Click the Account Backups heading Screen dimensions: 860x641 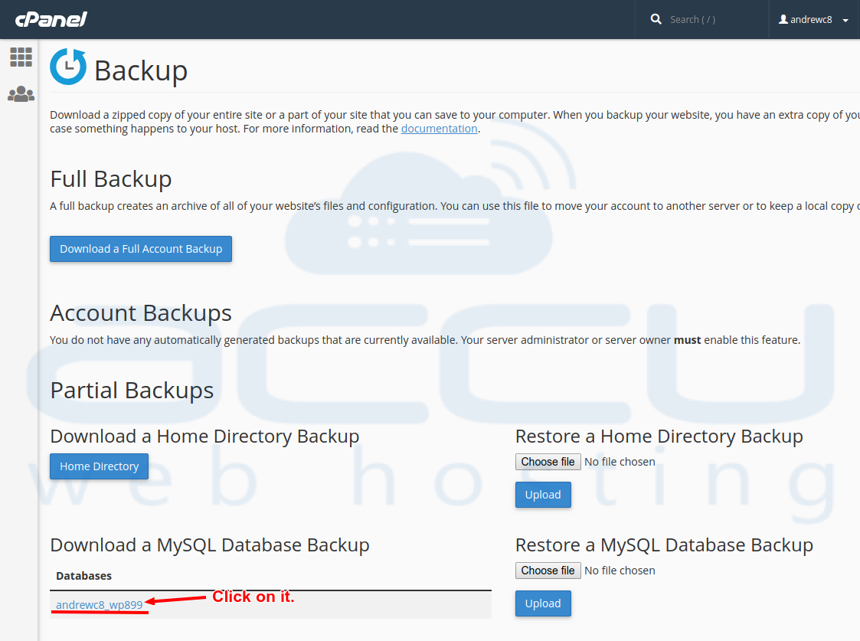(141, 313)
